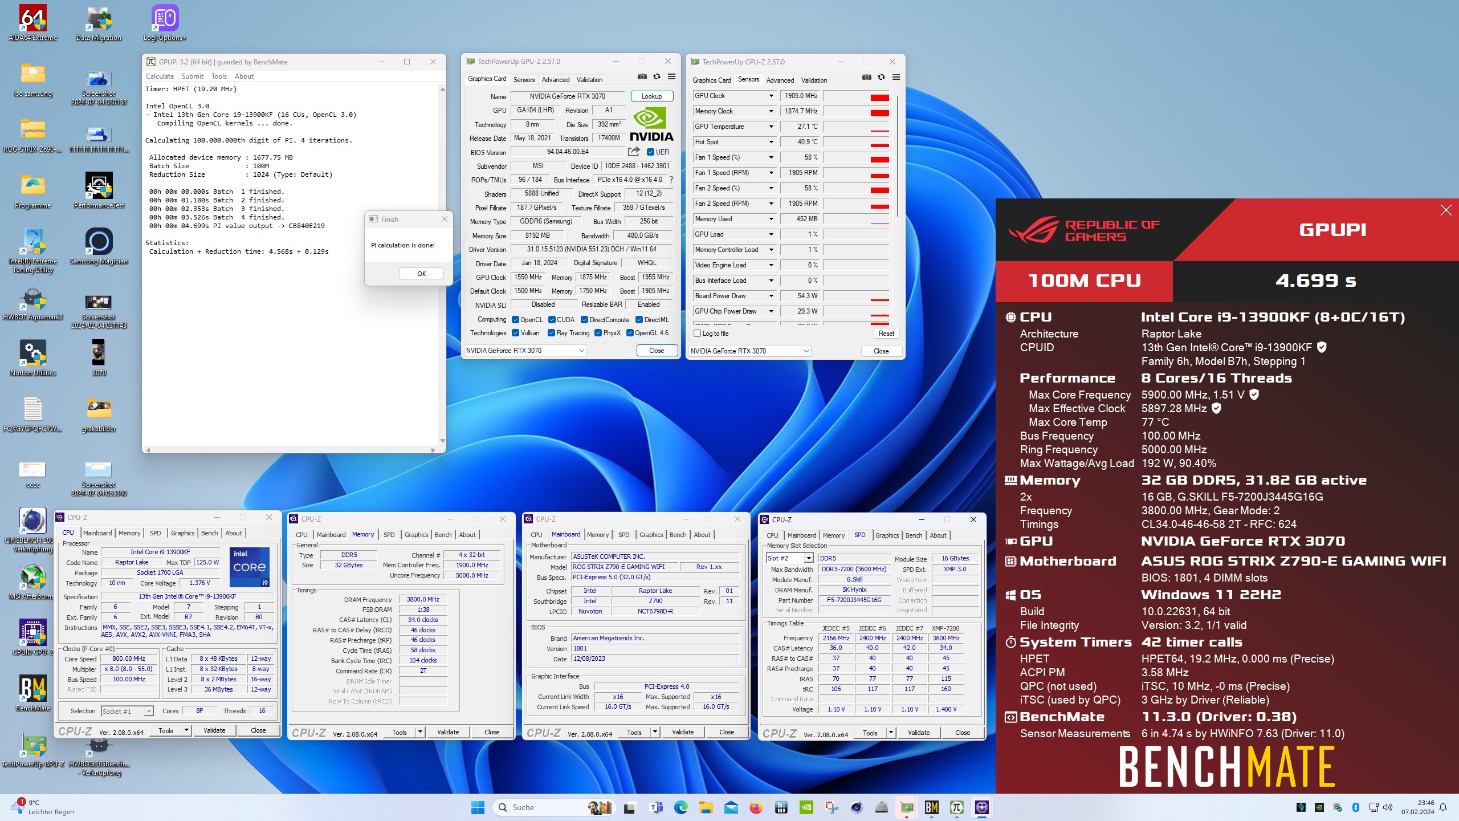Open hamburger menu in GPU-Z Graphics Card window
Image resolution: width=1459 pixels, height=821 pixels.
pyautogui.click(x=671, y=77)
